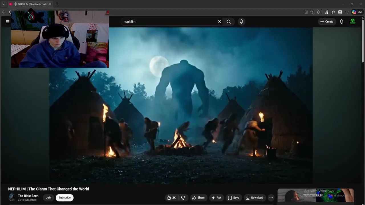Screen dimensions: 365x205
Task: Add page to favorites star
Action: [312, 12]
